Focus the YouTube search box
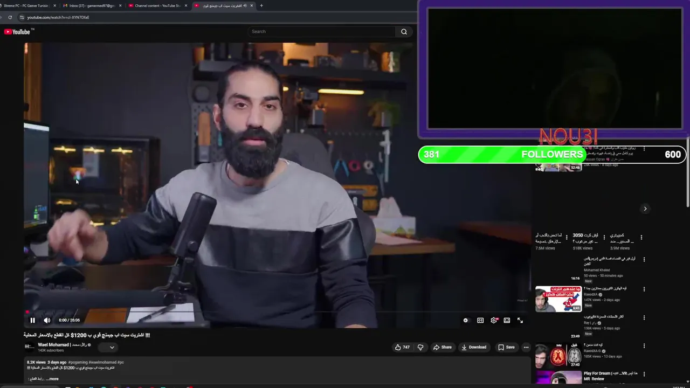Image resolution: width=690 pixels, height=388 pixels. [322, 31]
